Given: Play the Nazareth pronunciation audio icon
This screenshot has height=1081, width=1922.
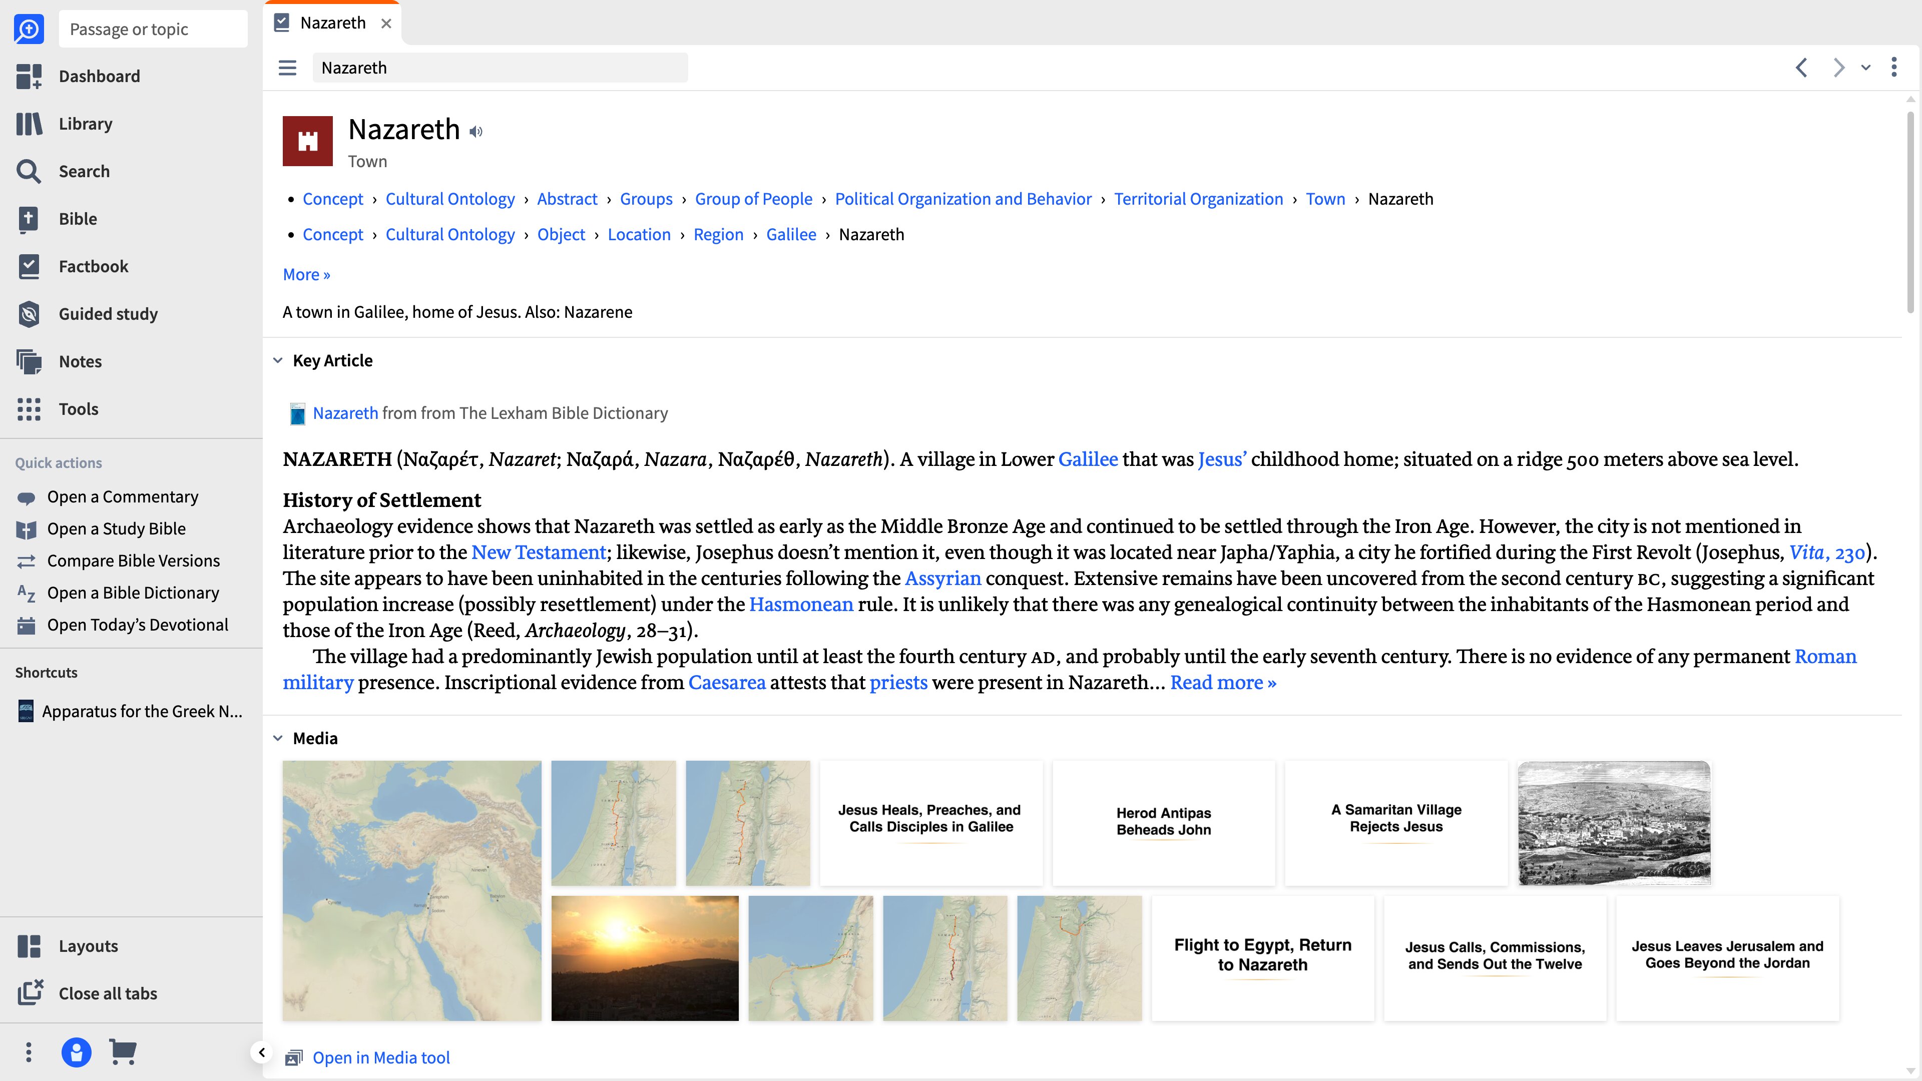Looking at the screenshot, I should 476,132.
